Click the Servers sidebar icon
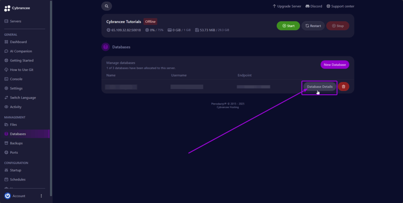This screenshot has width=403, height=203. (x=6, y=21)
